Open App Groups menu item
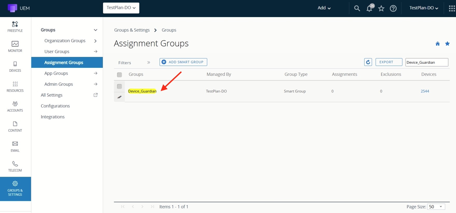The image size is (456, 213). click(56, 73)
